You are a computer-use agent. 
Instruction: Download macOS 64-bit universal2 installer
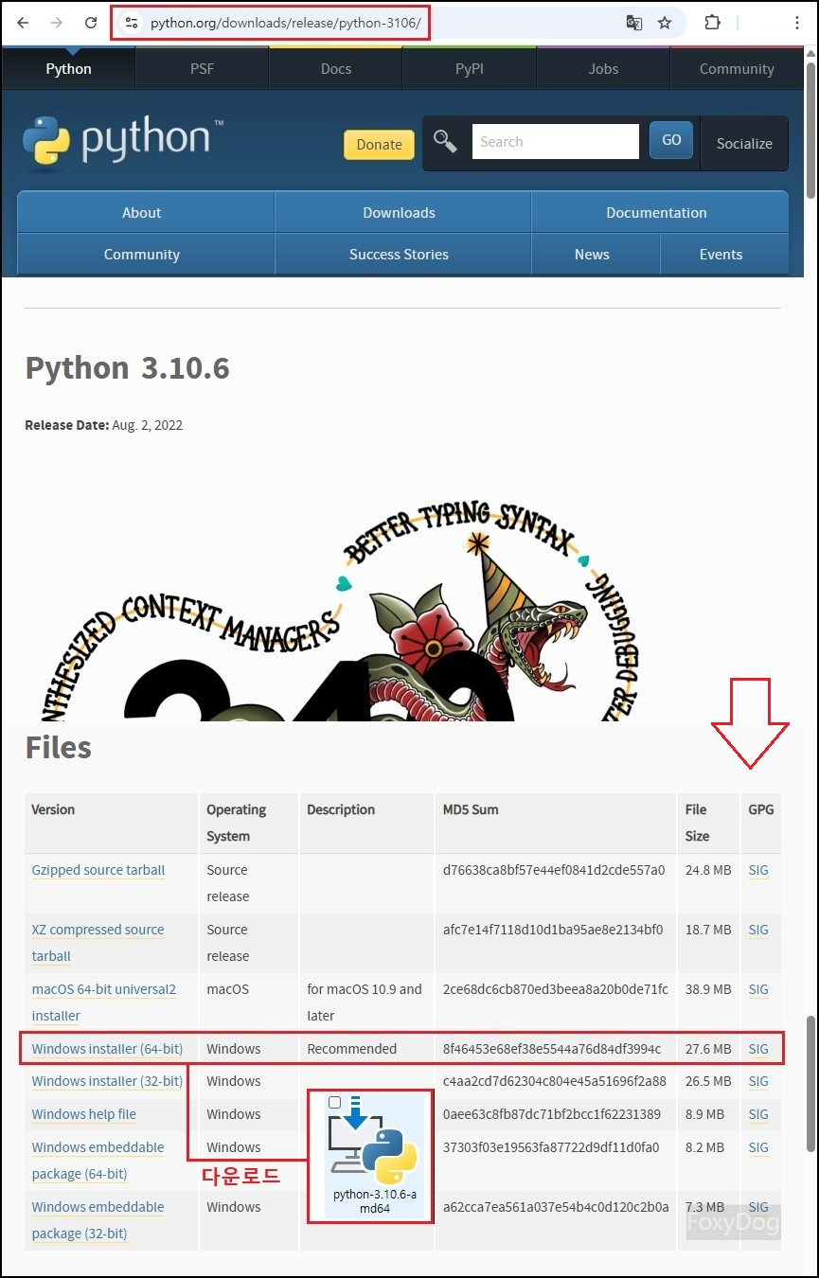[104, 1003]
